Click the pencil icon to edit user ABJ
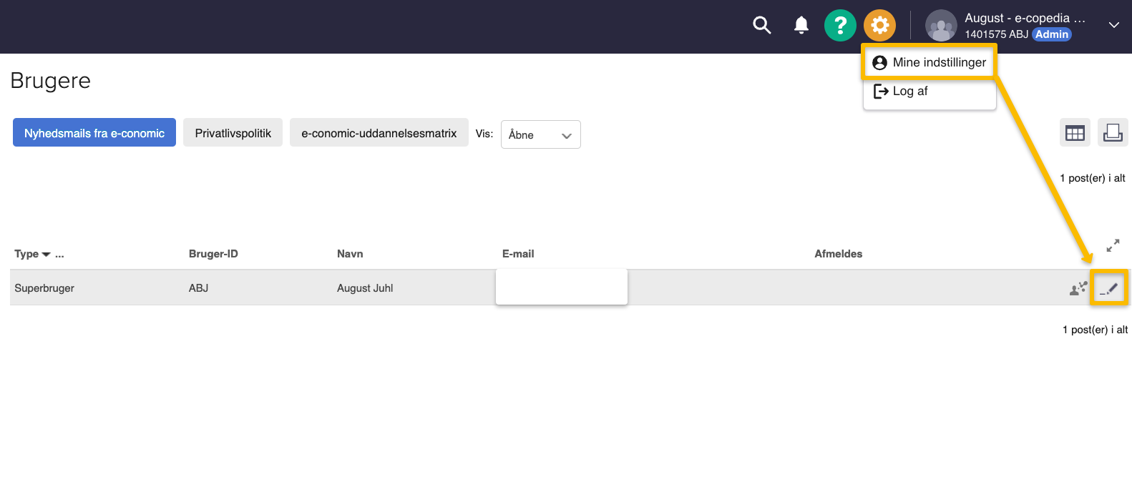1132x502 pixels. click(1109, 288)
